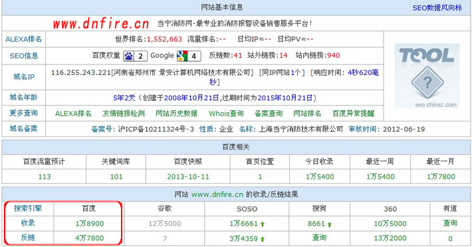Click the 查询 link in 搜狗 反链 cell

pos(319,238)
